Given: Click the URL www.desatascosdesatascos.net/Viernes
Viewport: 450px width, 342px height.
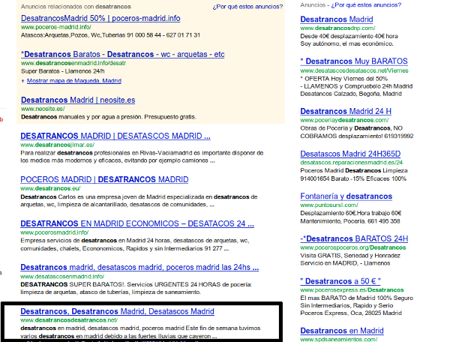Looking at the screenshot, I should click(354, 70).
